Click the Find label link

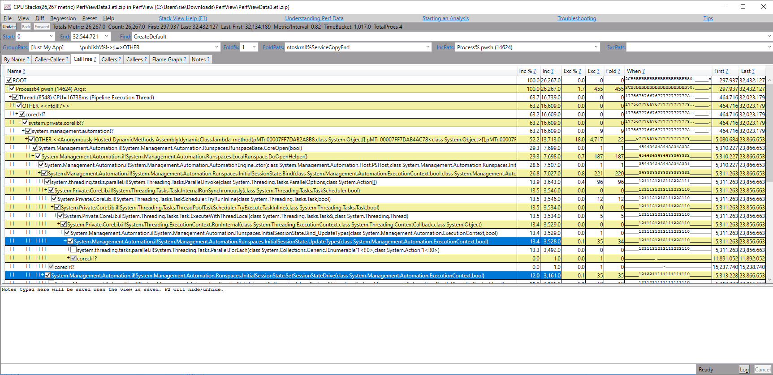(125, 37)
